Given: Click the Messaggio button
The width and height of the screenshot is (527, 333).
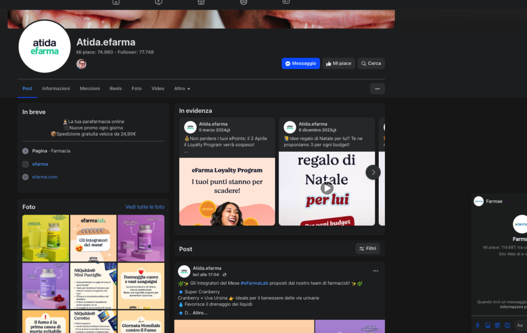Looking at the screenshot, I should click(x=301, y=63).
